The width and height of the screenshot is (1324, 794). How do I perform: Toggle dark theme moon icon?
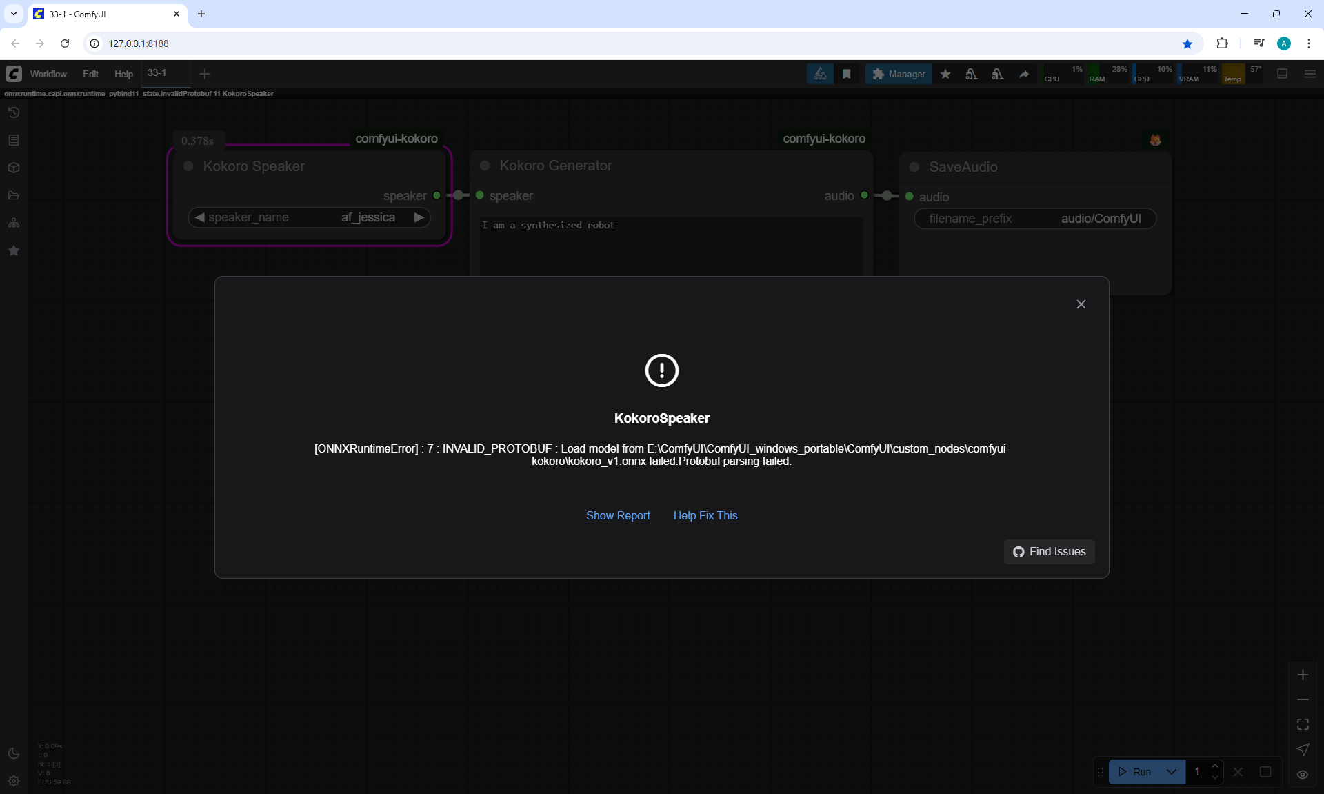(14, 753)
